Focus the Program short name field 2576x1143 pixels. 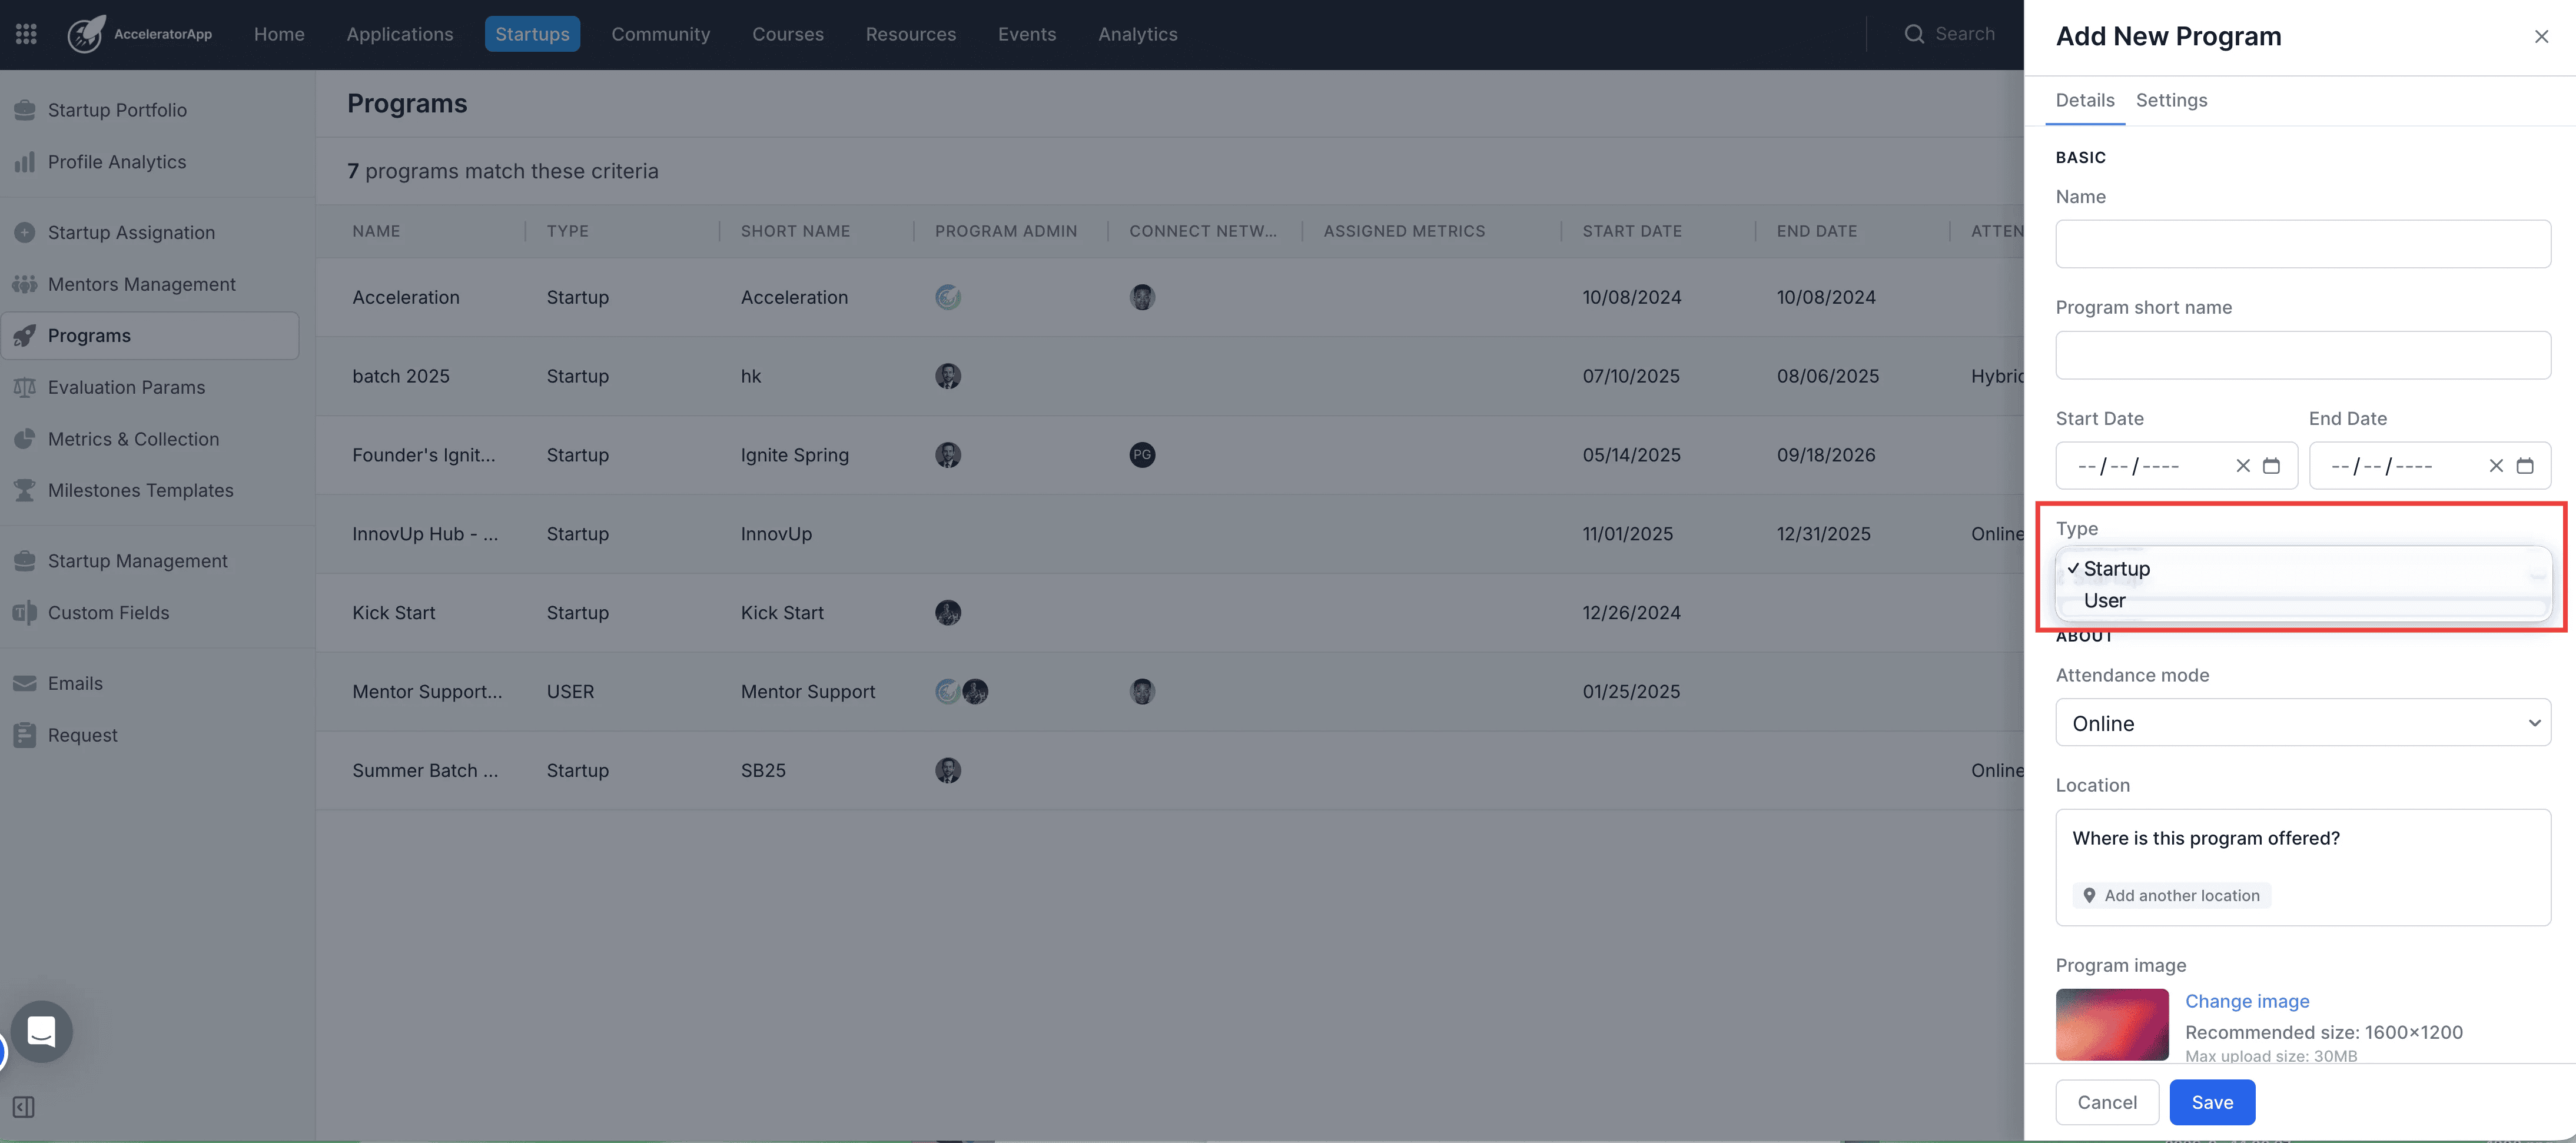[2303, 355]
